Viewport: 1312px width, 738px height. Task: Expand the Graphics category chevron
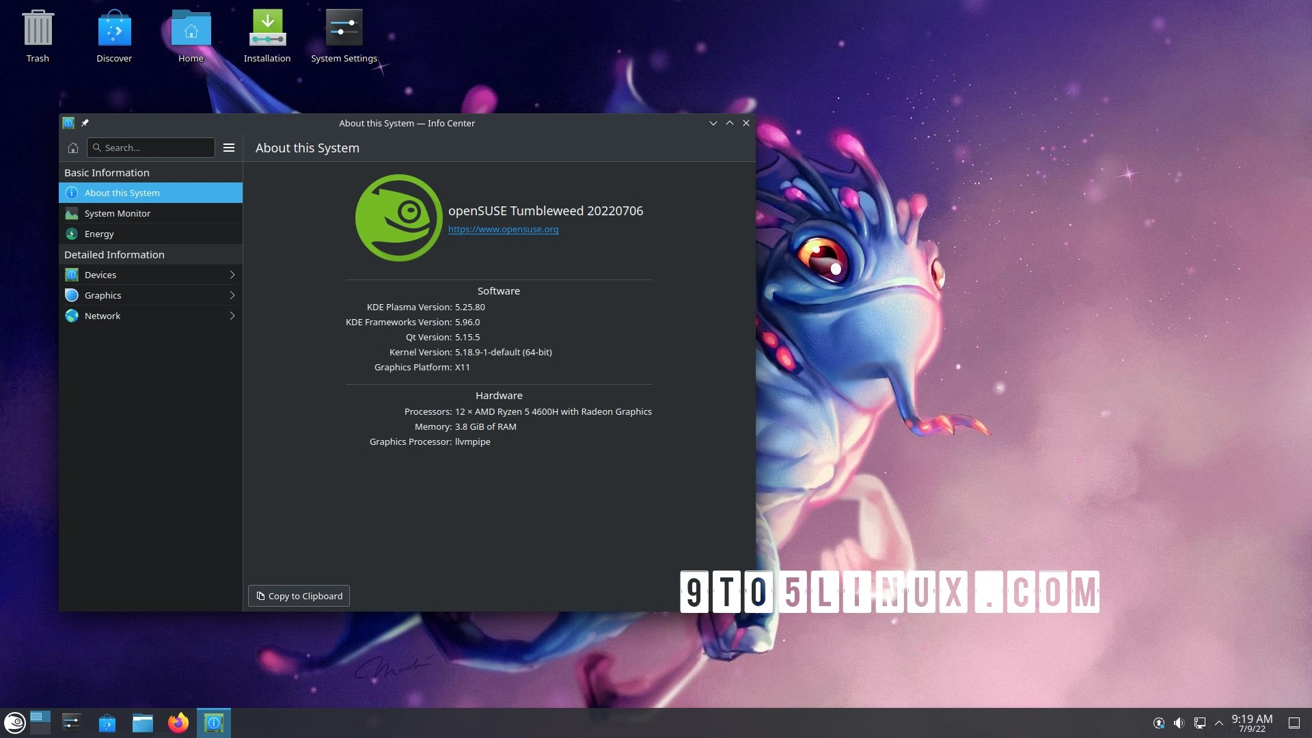(232, 295)
